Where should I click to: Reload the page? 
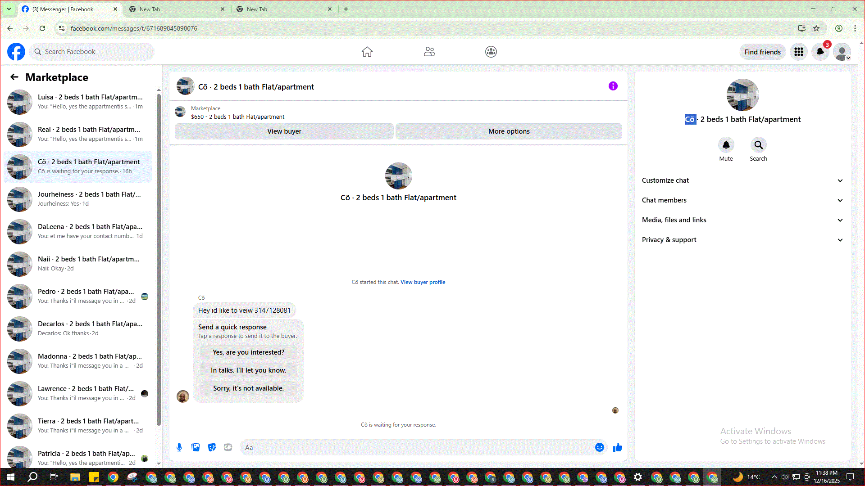pos(42,28)
